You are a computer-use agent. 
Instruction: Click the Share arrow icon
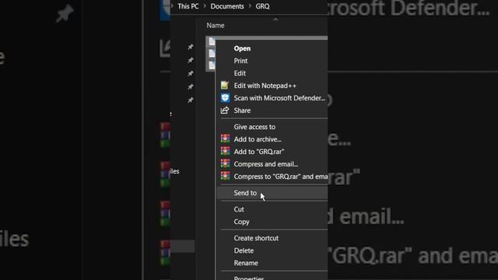point(225,110)
